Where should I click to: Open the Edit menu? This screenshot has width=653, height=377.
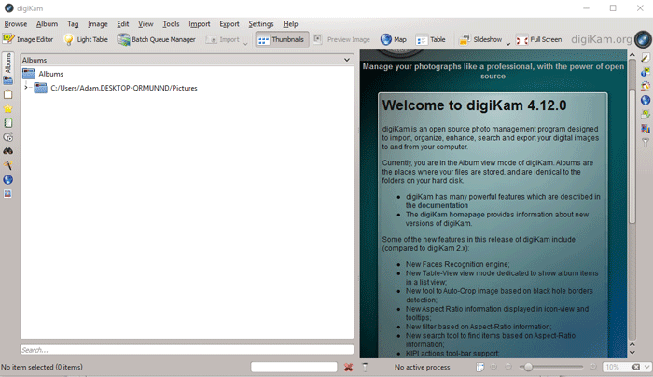pyautogui.click(x=123, y=24)
